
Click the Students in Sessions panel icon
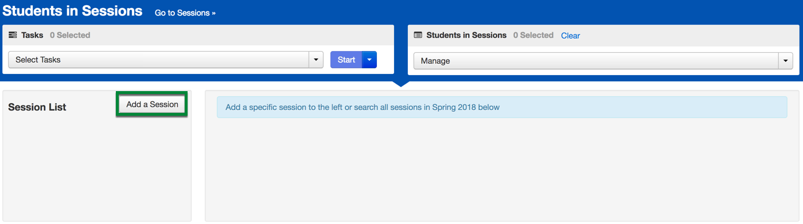tap(418, 35)
